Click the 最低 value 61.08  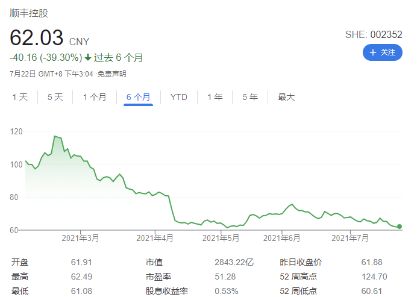[81, 291]
